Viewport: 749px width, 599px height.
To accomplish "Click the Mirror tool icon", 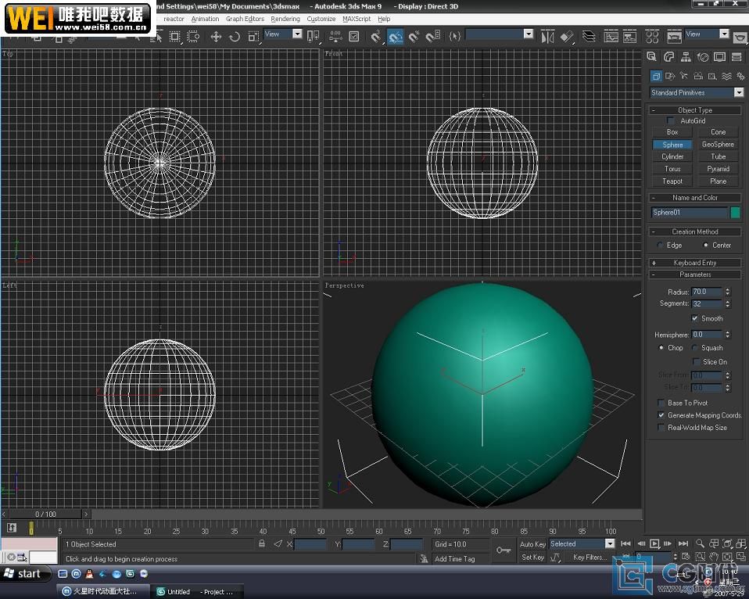I will pos(547,37).
